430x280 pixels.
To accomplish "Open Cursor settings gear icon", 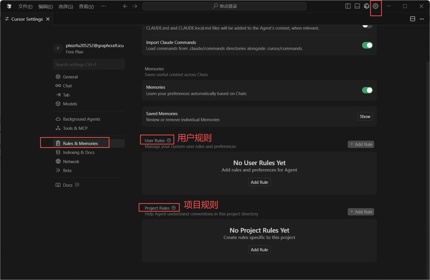I will (376, 6).
